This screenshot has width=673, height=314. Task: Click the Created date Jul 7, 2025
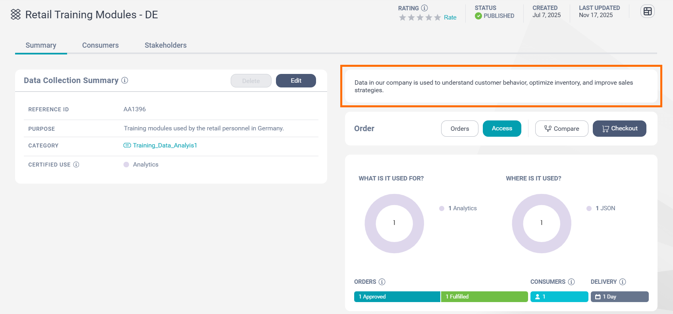547,15
